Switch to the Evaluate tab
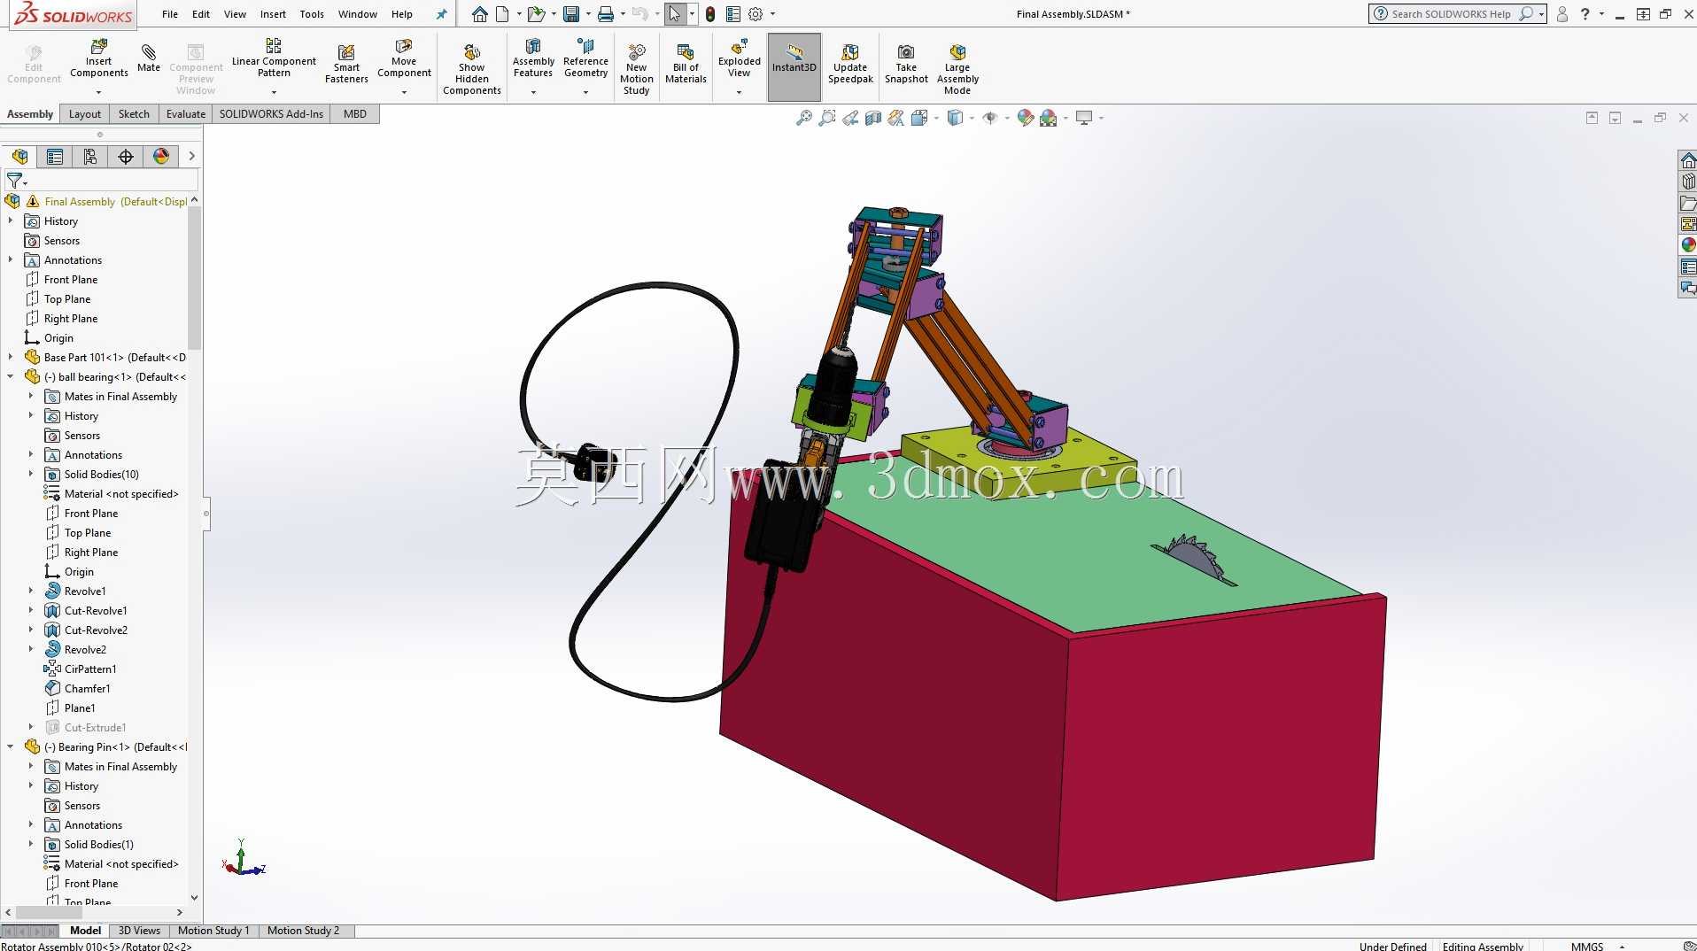The width and height of the screenshot is (1697, 951). (x=186, y=114)
